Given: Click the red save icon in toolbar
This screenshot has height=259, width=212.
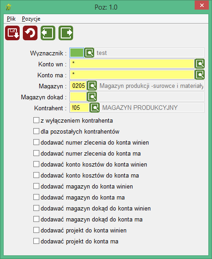Looking at the screenshot, I should (x=12, y=33).
